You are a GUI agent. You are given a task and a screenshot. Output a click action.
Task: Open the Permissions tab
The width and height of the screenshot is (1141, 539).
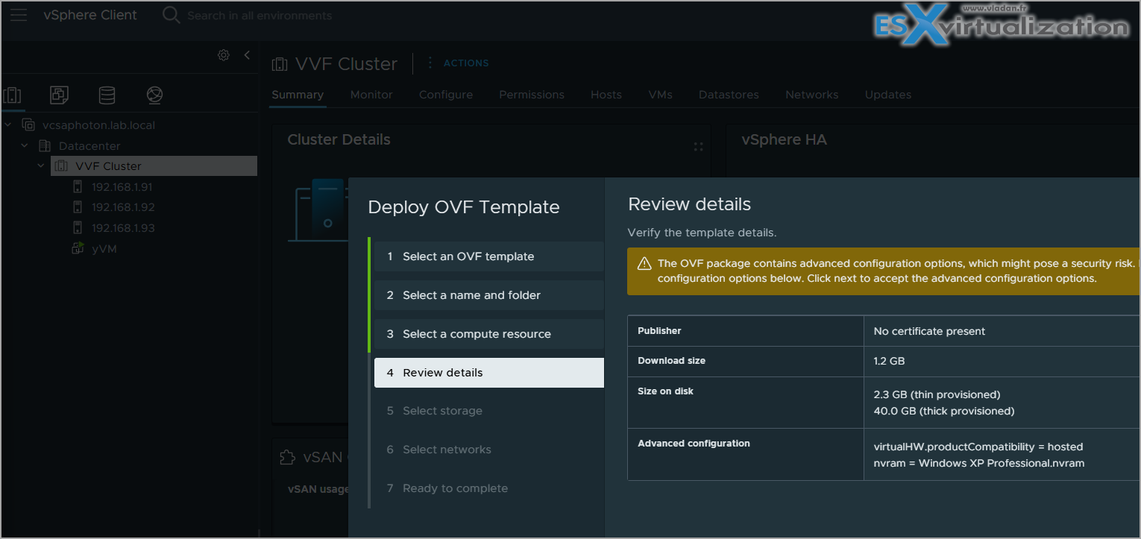tap(532, 95)
